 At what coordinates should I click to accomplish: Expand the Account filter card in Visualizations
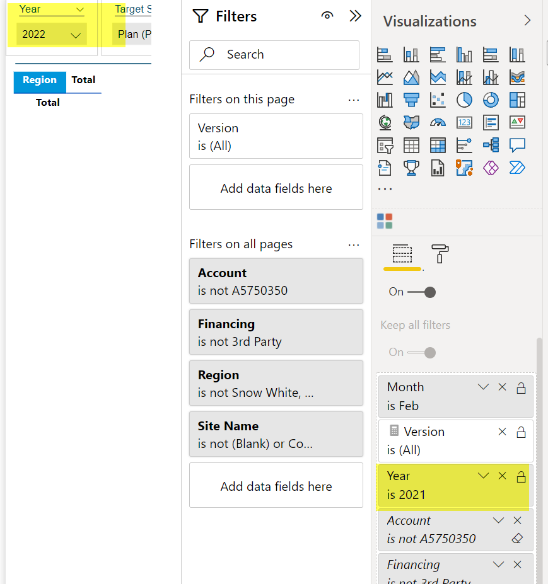498,520
